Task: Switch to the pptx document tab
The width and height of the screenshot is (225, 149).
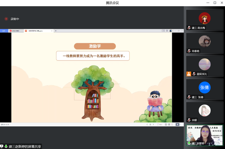Action: (38, 31)
